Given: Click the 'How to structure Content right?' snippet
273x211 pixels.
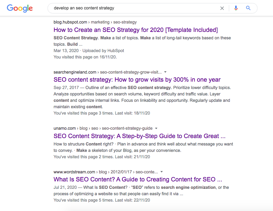Looking at the screenshot, I should (x=143, y=147).
